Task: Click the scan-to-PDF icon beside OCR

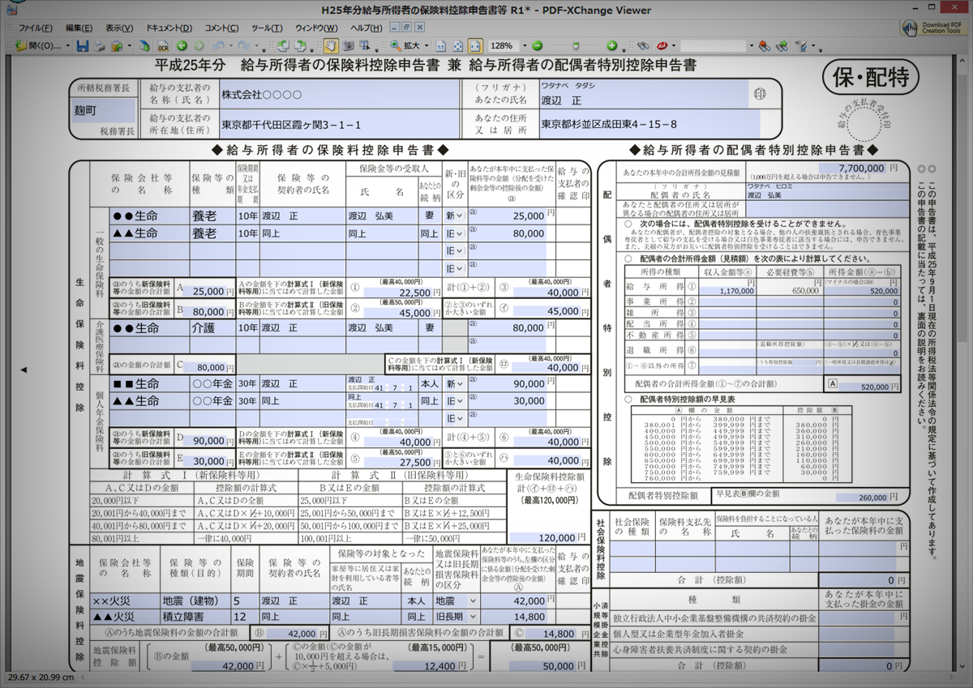Action: pos(144,45)
